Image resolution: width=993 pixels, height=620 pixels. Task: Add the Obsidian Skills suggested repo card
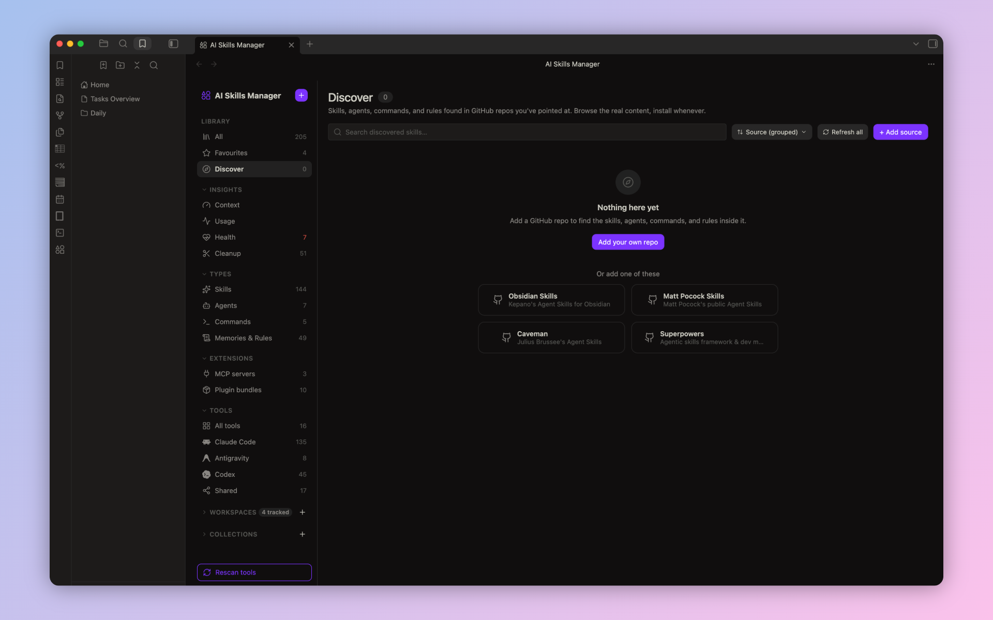pos(551,300)
